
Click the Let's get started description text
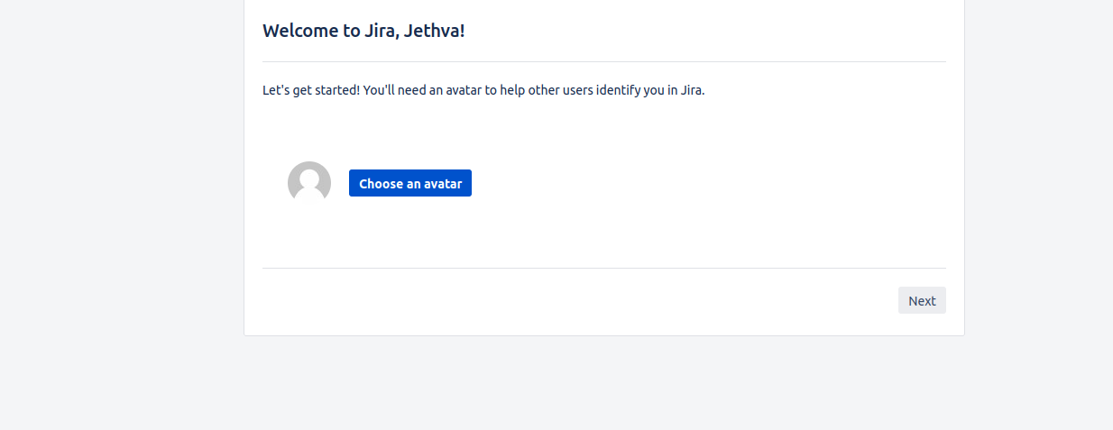pyautogui.click(x=483, y=90)
